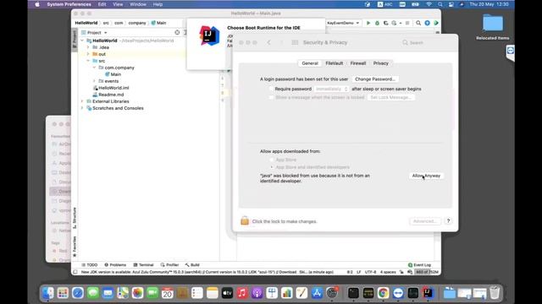Open the help question mark button
542x304 pixels.
click(x=448, y=221)
